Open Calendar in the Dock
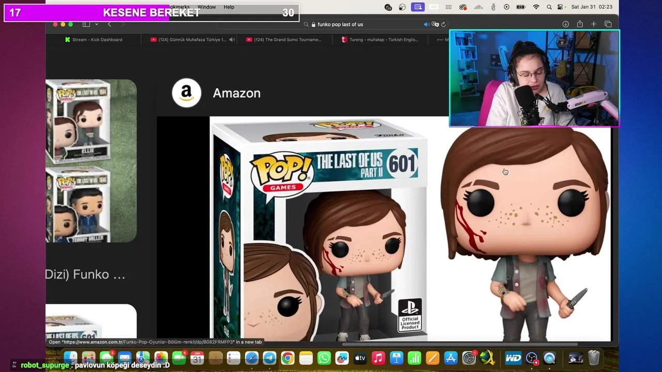Viewport: 662px width, 372px height. (x=197, y=358)
